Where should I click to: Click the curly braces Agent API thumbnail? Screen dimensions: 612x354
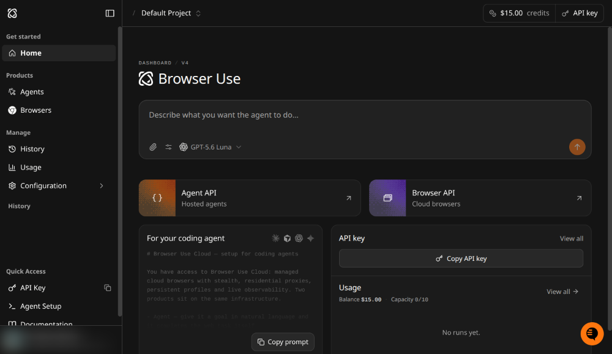(157, 198)
